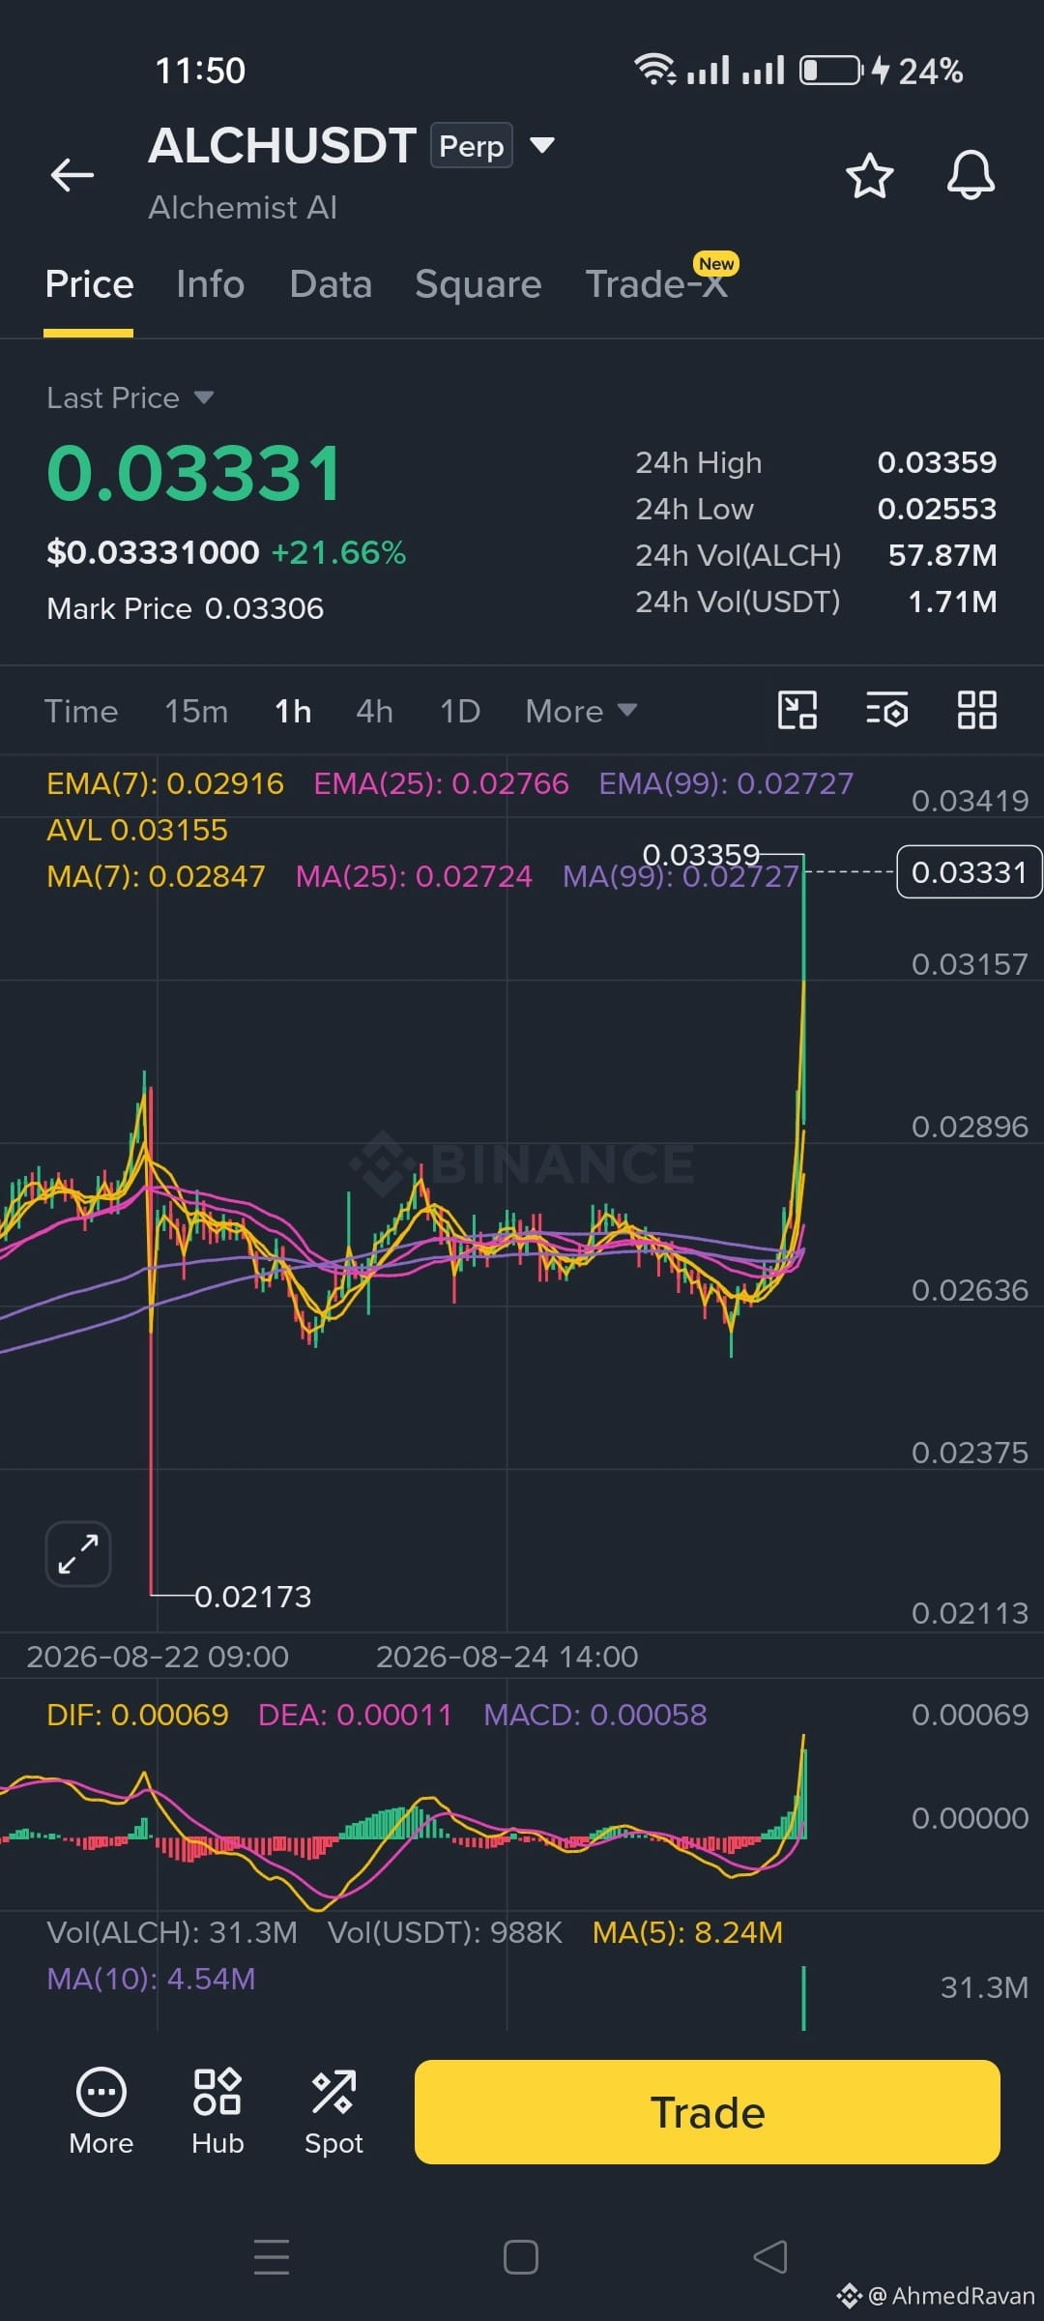Select the 1h chart interval
1044x2321 pixels.
[x=293, y=712]
